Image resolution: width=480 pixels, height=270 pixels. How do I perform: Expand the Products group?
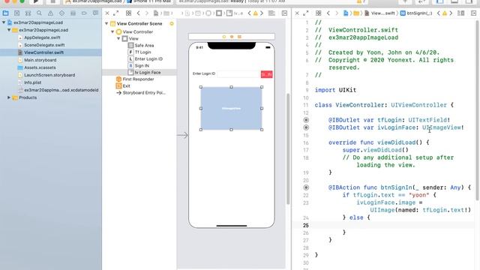[x=9, y=97]
